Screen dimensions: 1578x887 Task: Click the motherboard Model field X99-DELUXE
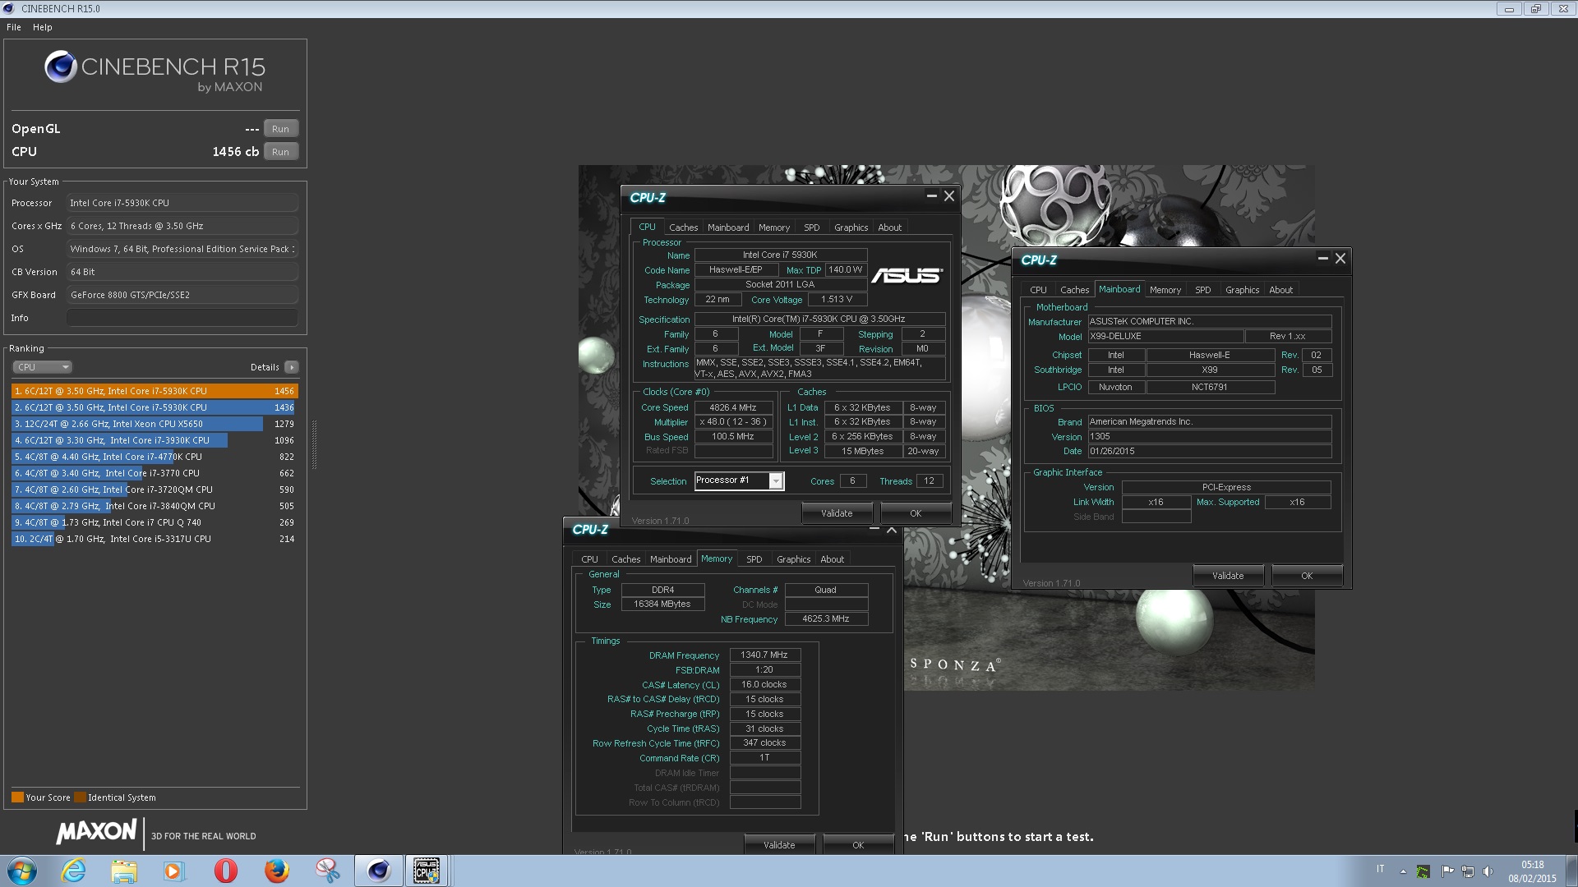pos(1165,337)
